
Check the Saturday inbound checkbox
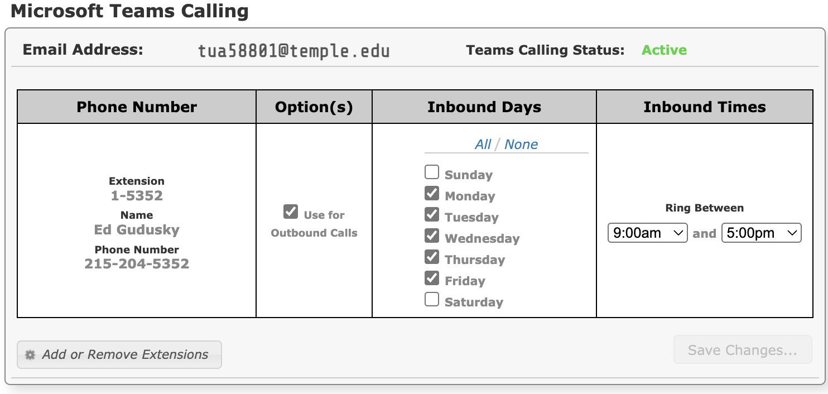coord(432,300)
